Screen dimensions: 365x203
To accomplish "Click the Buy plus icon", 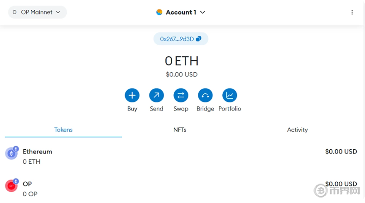I will [x=132, y=95].
